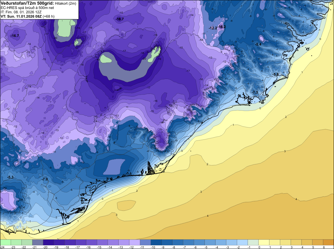Pick the purple legend swatch between -17 and -16
Image resolution: width=334 pixels, height=249 pixels.
[x=81, y=242]
